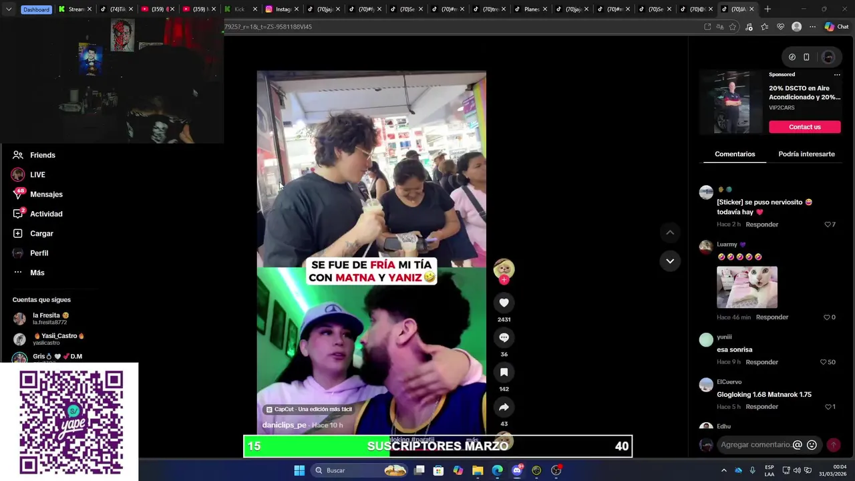Switch to the Comentarios tab

(735, 154)
